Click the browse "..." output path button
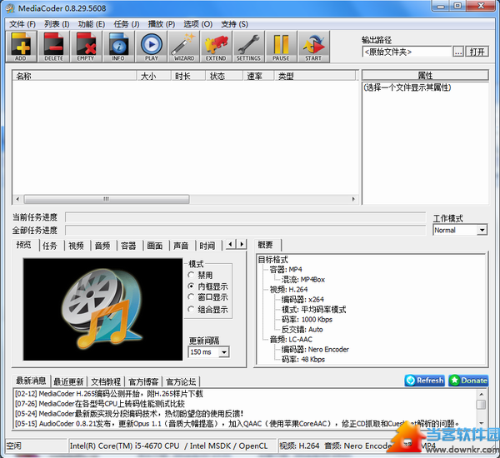Screen dimensions: 500x458 tap(458, 52)
